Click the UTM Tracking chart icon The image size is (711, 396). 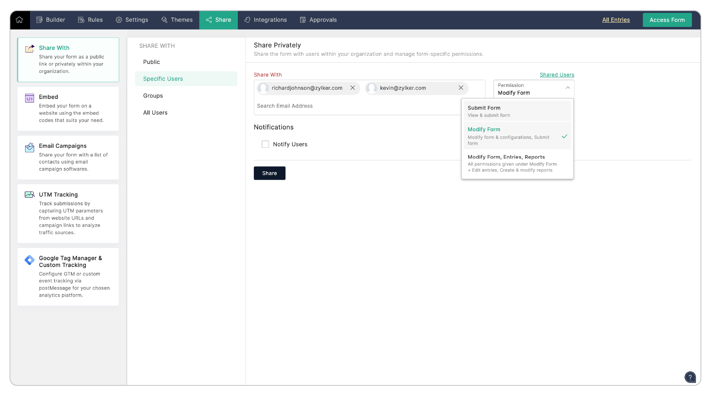tap(29, 194)
